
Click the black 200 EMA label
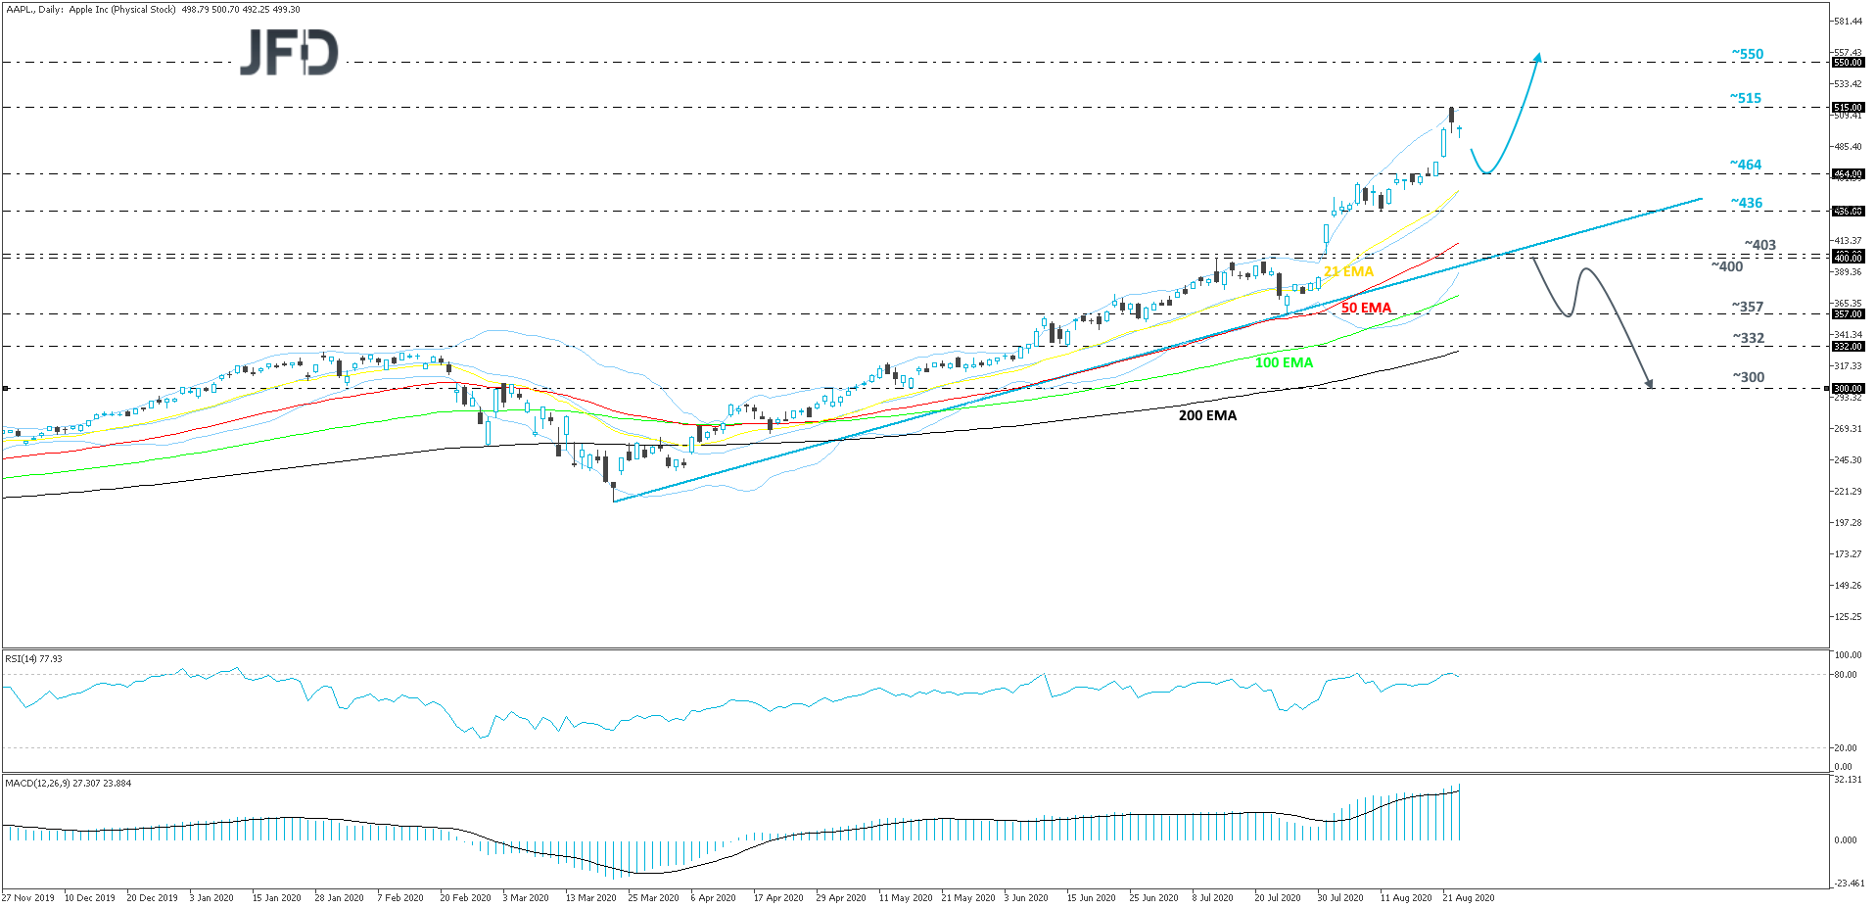[x=1207, y=415]
